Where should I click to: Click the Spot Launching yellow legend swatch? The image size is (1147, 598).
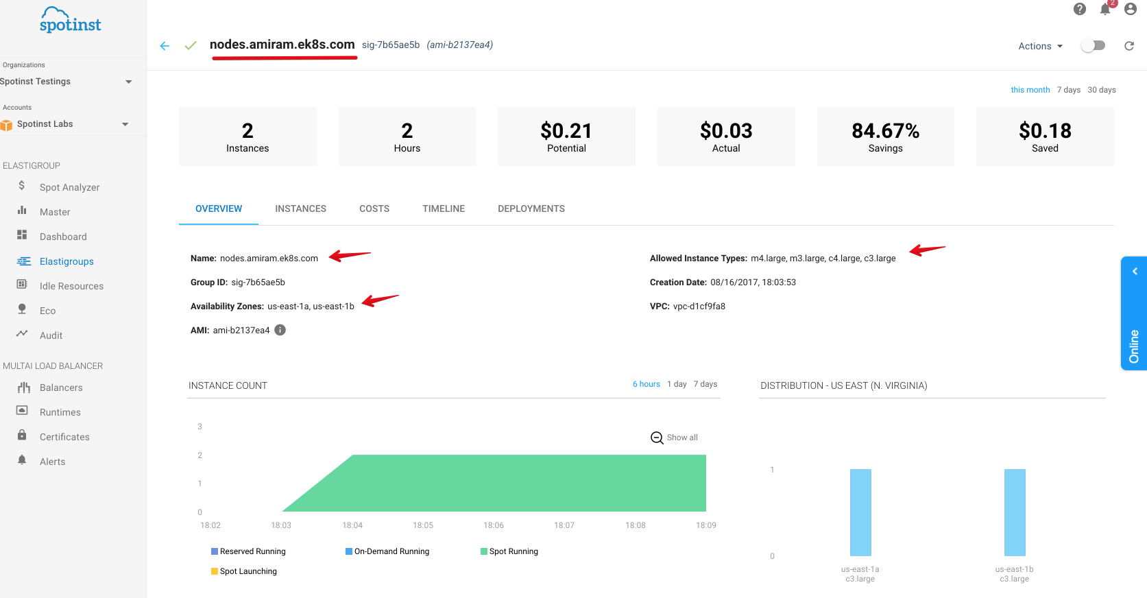coord(215,571)
